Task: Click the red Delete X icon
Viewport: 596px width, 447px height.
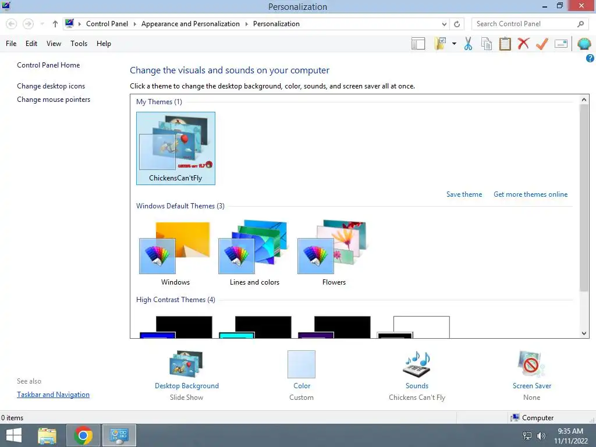Action: tap(523, 43)
